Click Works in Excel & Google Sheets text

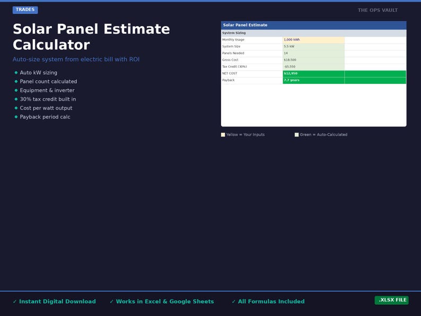tap(165, 302)
